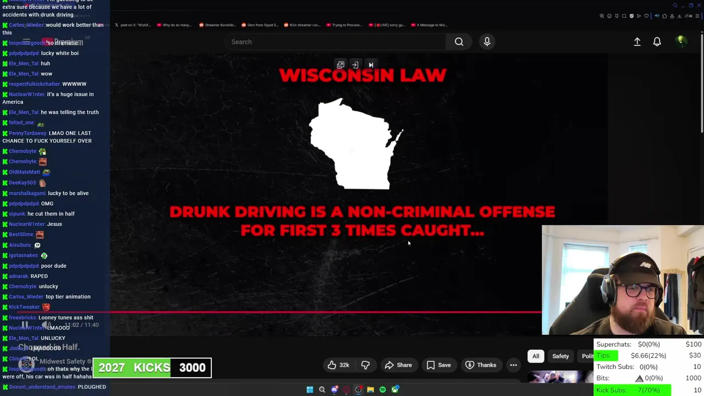Switch to 'Trying to Process...' tab
Image resolution: width=704 pixels, height=396 pixels.
(344, 25)
